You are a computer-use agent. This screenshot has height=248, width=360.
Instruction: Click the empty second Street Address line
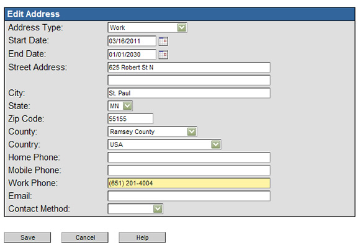(x=189, y=81)
